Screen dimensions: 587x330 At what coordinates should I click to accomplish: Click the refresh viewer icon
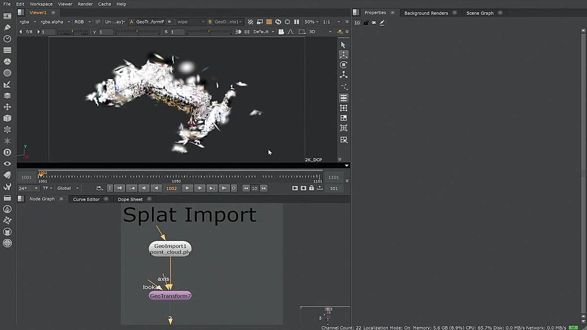click(278, 22)
